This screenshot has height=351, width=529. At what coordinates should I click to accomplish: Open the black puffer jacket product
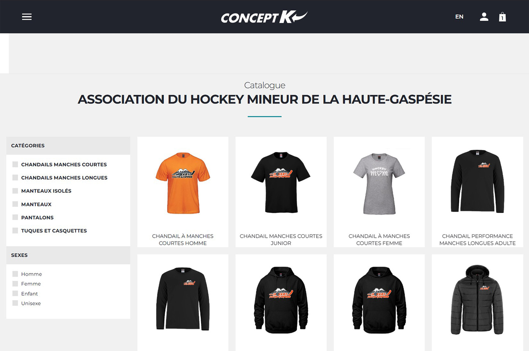477,300
